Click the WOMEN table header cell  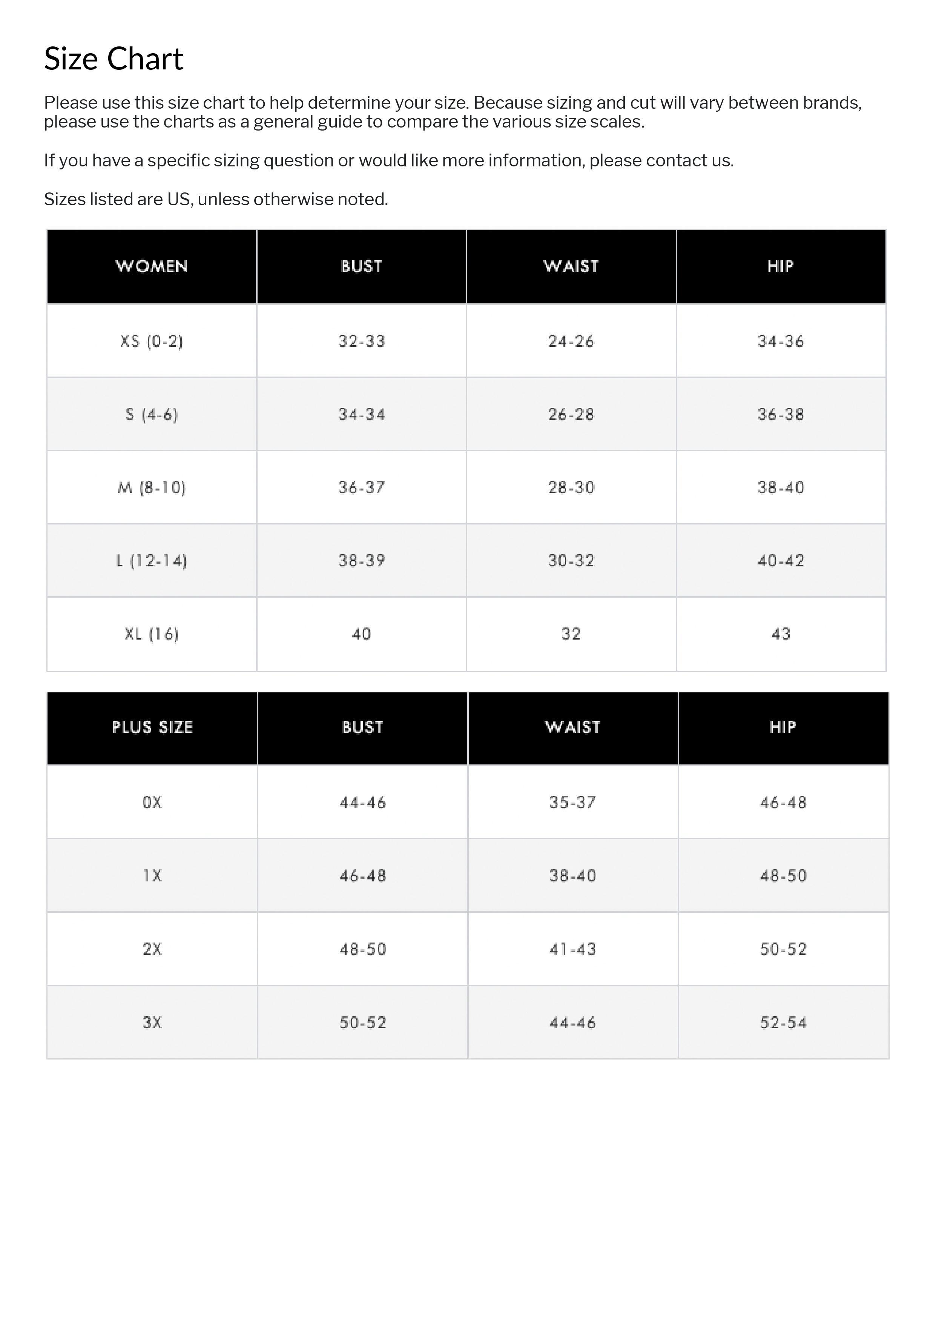[x=152, y=266]
